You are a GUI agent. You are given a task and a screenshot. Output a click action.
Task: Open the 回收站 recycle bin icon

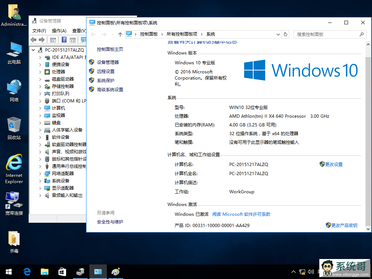pos(14,128)
